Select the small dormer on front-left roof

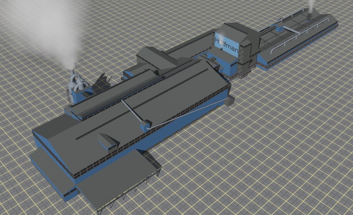pos(108,141)
